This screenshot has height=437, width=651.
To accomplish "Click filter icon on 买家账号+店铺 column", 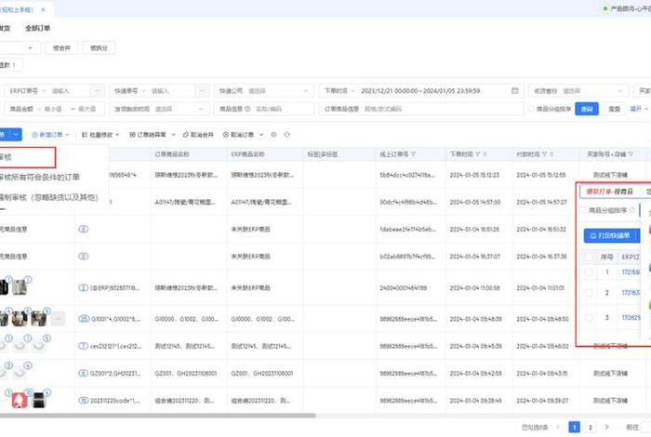I will (x=631, y=154).
